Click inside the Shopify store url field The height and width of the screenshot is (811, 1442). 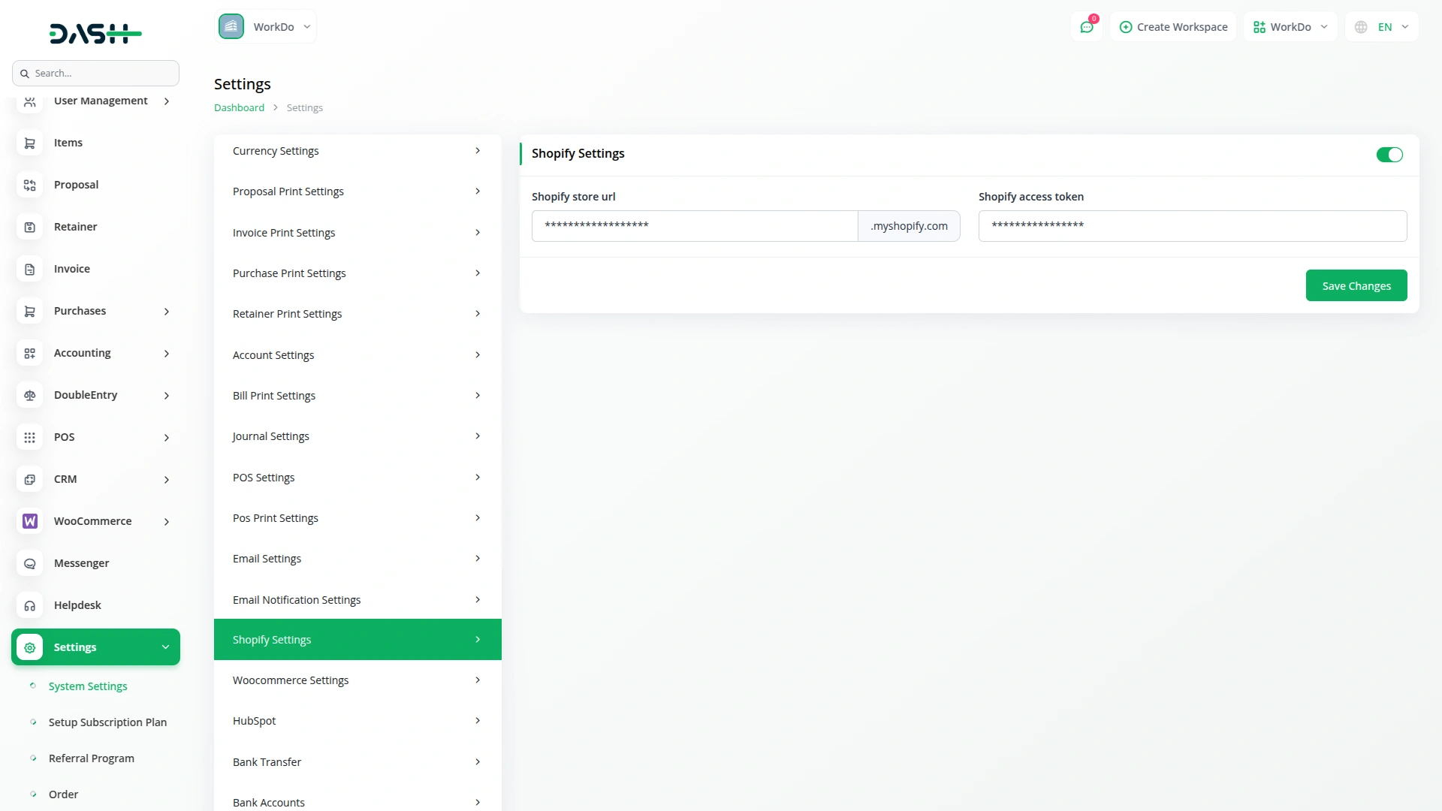(x=695, y=225)
